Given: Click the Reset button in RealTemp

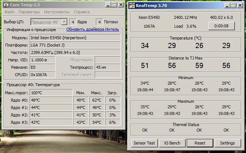Looking at the screenshot, I should pos(200,143).
